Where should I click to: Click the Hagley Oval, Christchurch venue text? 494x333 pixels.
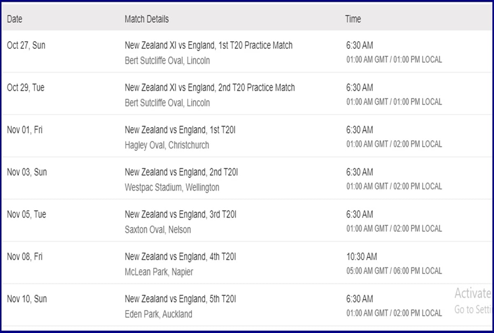click(167, 145)
